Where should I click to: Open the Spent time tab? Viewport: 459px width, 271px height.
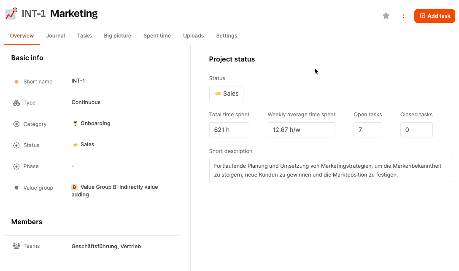point(157,36)
